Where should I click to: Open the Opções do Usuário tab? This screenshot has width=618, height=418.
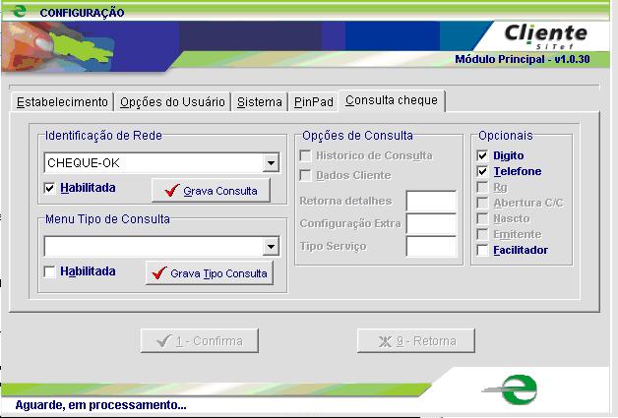[172, 102]
